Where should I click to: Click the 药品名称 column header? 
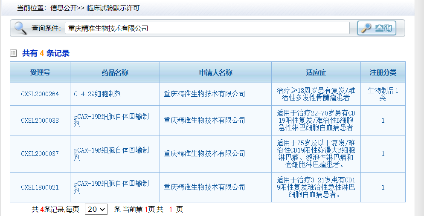click(115, 72)
